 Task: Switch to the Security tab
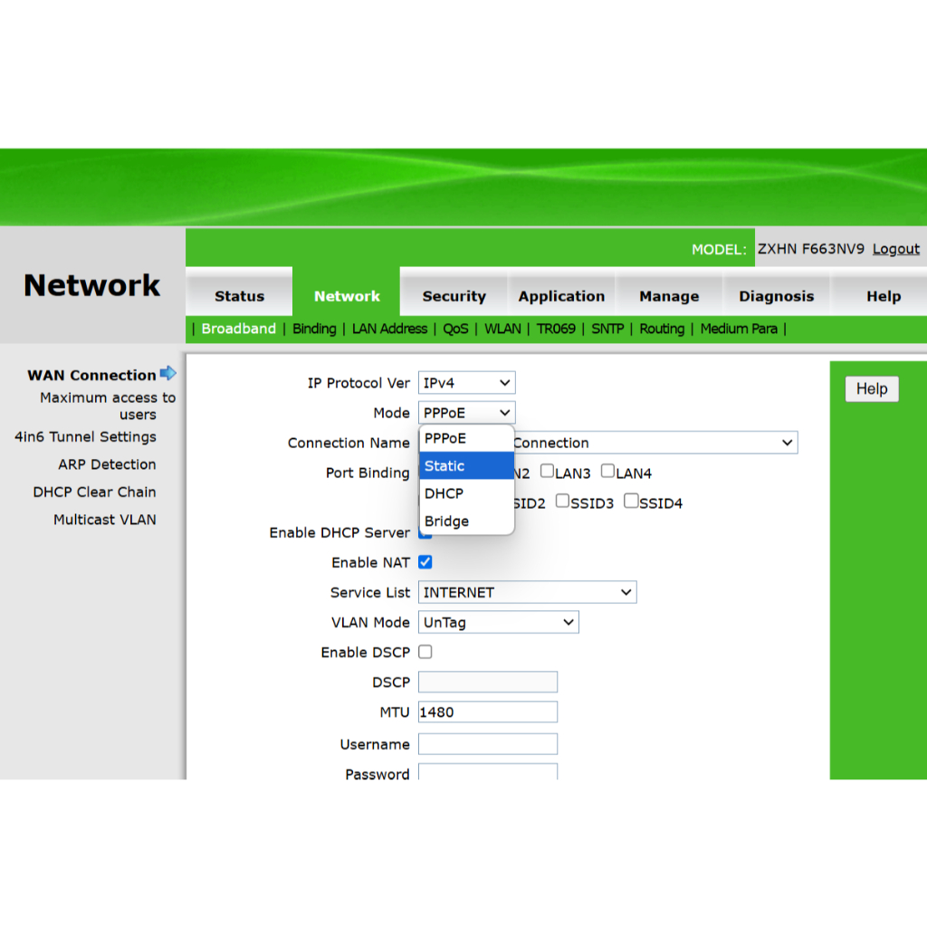tap(454, 296)
